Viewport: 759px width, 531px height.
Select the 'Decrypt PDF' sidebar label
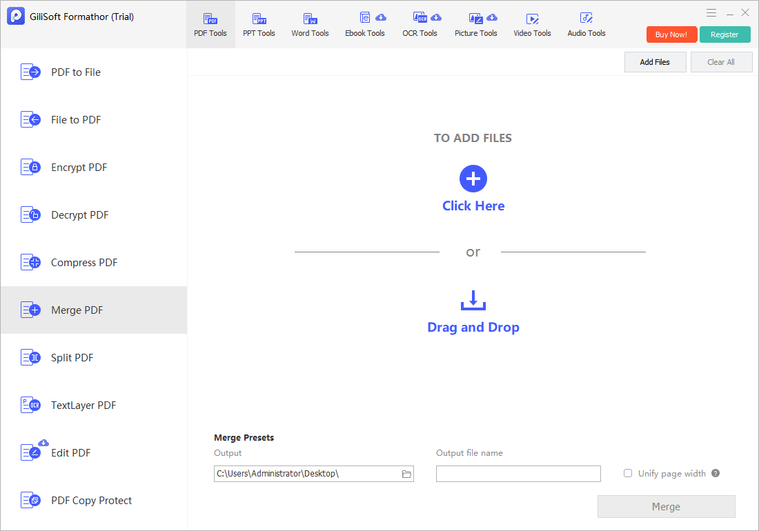80,214
